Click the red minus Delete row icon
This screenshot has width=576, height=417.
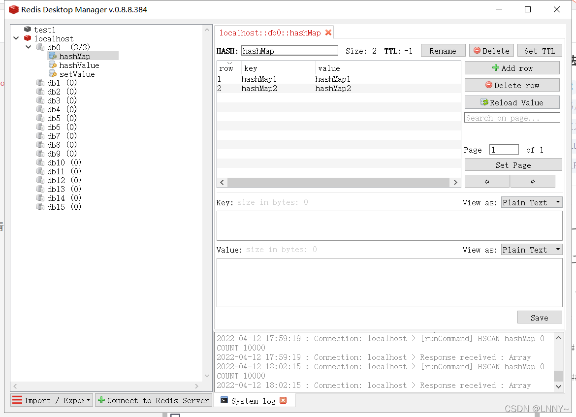(490, 85)
